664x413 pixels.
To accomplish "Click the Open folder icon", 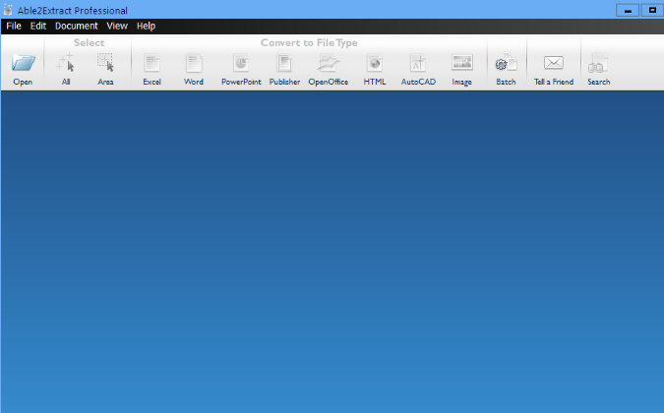I will [23, 63].
